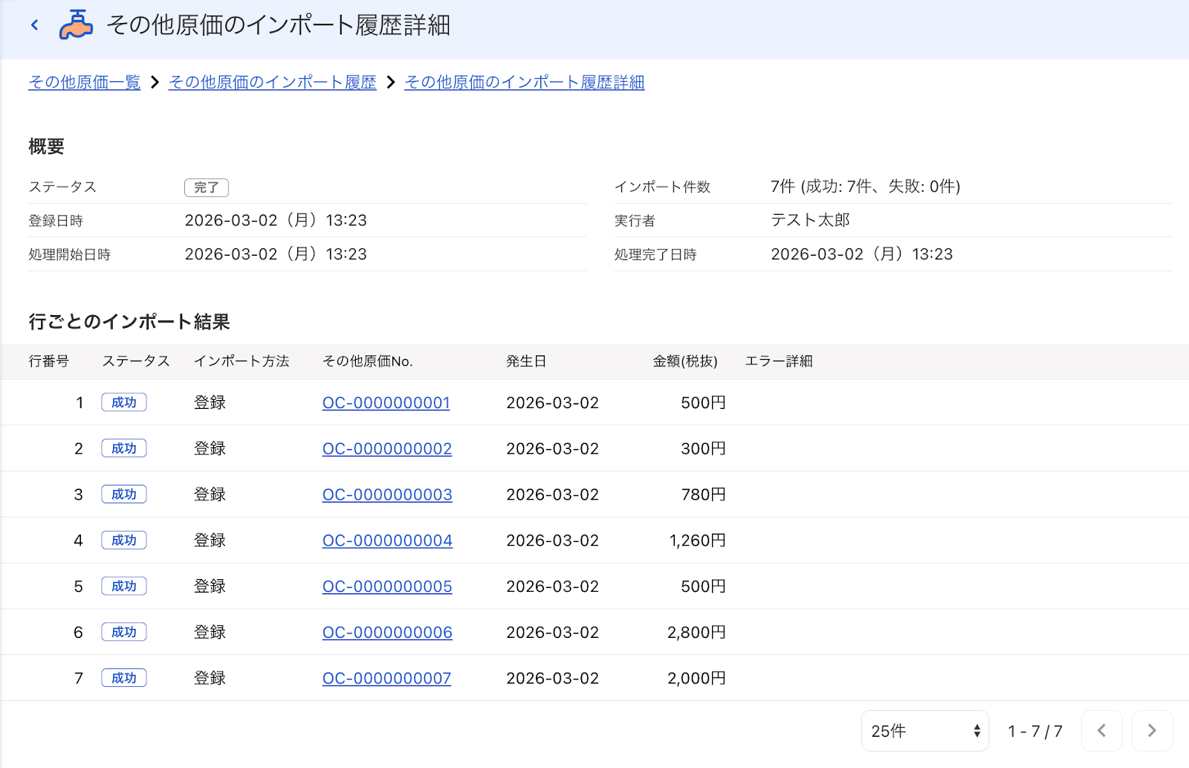Click the 実行者 label
This screenshot has height=768, width=1189.
click(x=635, y=221)
